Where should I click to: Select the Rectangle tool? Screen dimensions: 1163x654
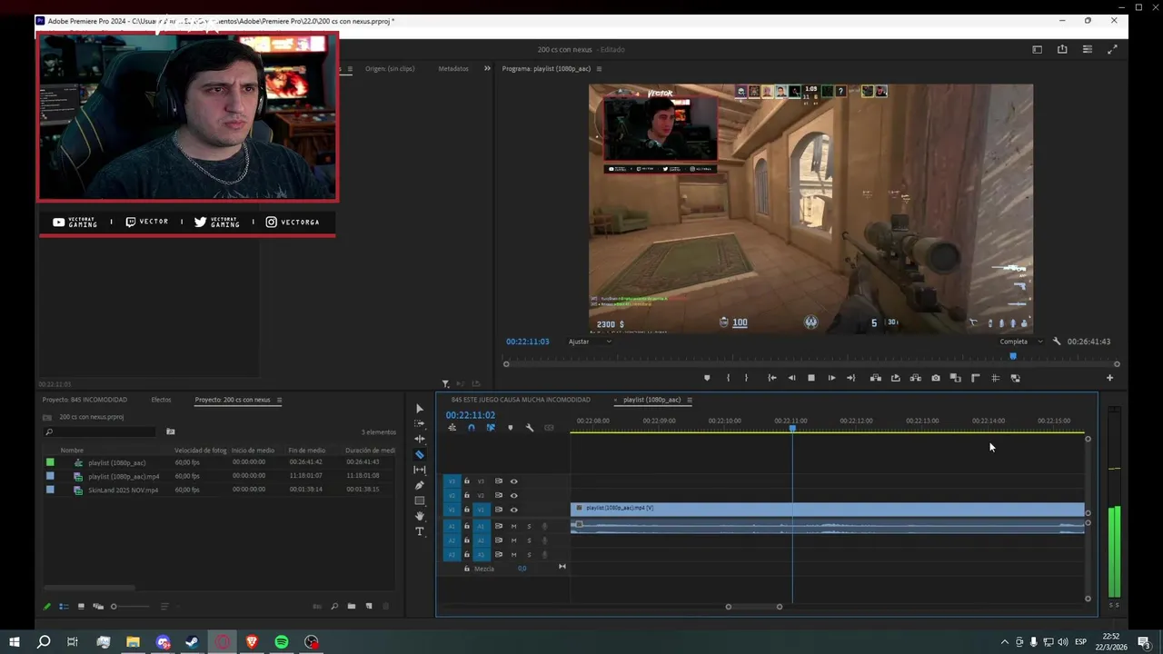tap(419, 500)
